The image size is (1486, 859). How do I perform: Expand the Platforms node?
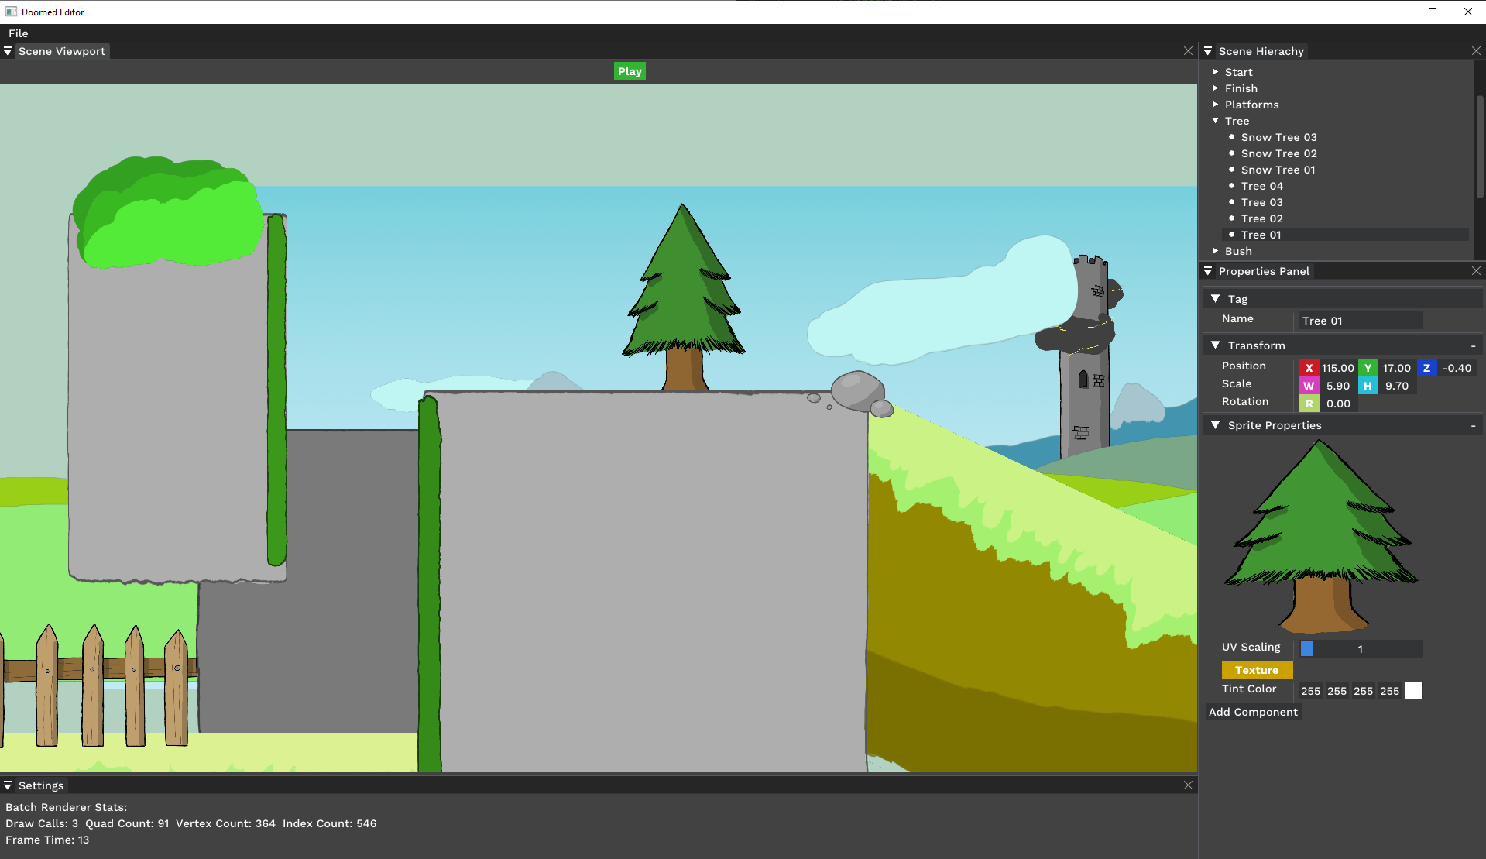[x=1215, y=105]
